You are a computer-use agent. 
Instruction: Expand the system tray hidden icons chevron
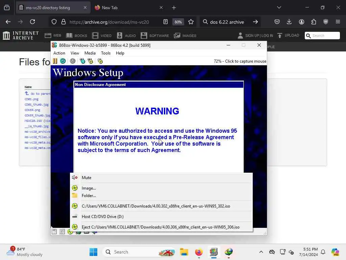click(x=261, y=252)
